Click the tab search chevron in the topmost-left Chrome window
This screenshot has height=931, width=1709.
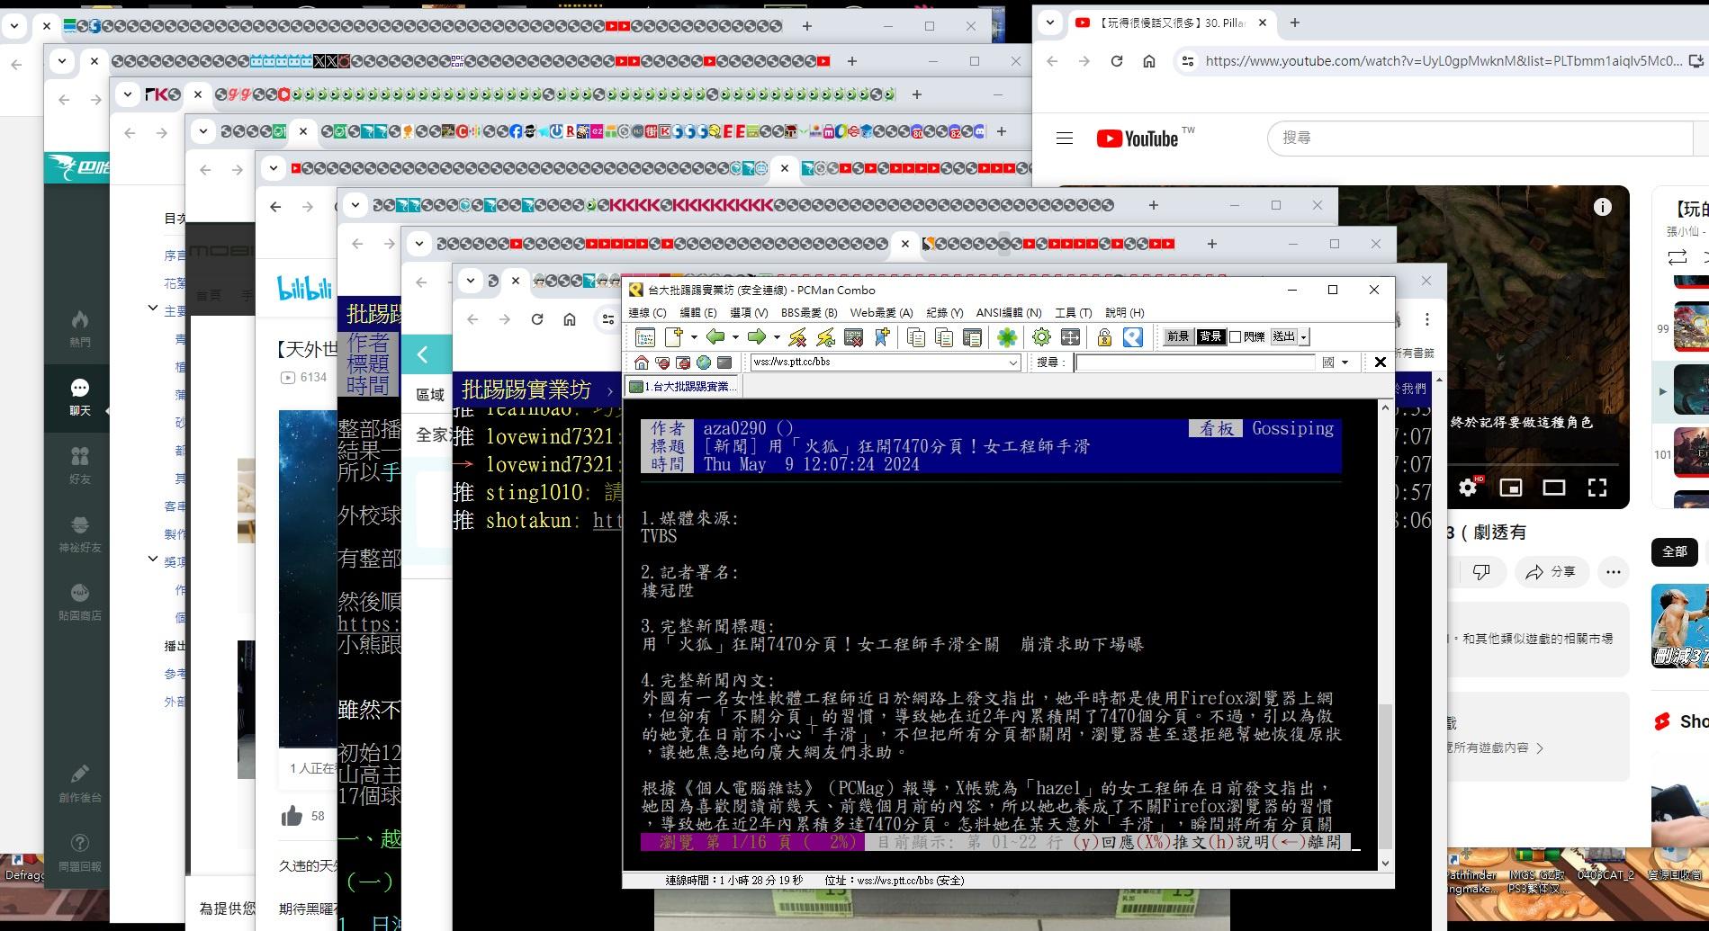(13, 27)
